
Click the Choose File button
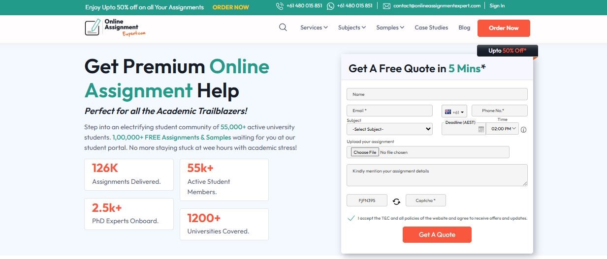click(365, 152)
